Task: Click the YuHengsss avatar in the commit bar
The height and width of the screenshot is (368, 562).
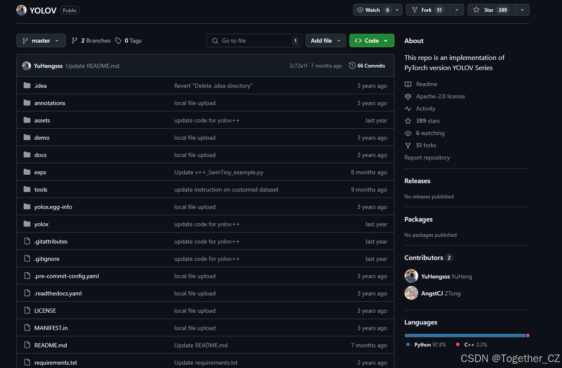Action: (x=27, y=66)
